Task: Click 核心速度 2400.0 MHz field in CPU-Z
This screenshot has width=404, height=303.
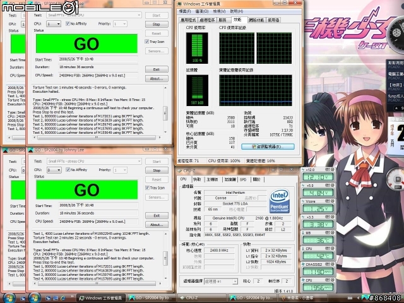Action: pyautogui.click(x=219, y=250)
